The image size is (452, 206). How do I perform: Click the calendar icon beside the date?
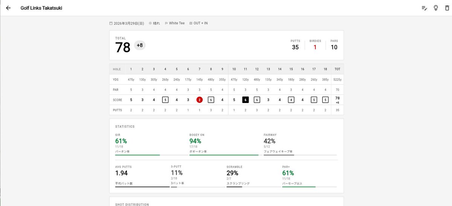[111, 23]
